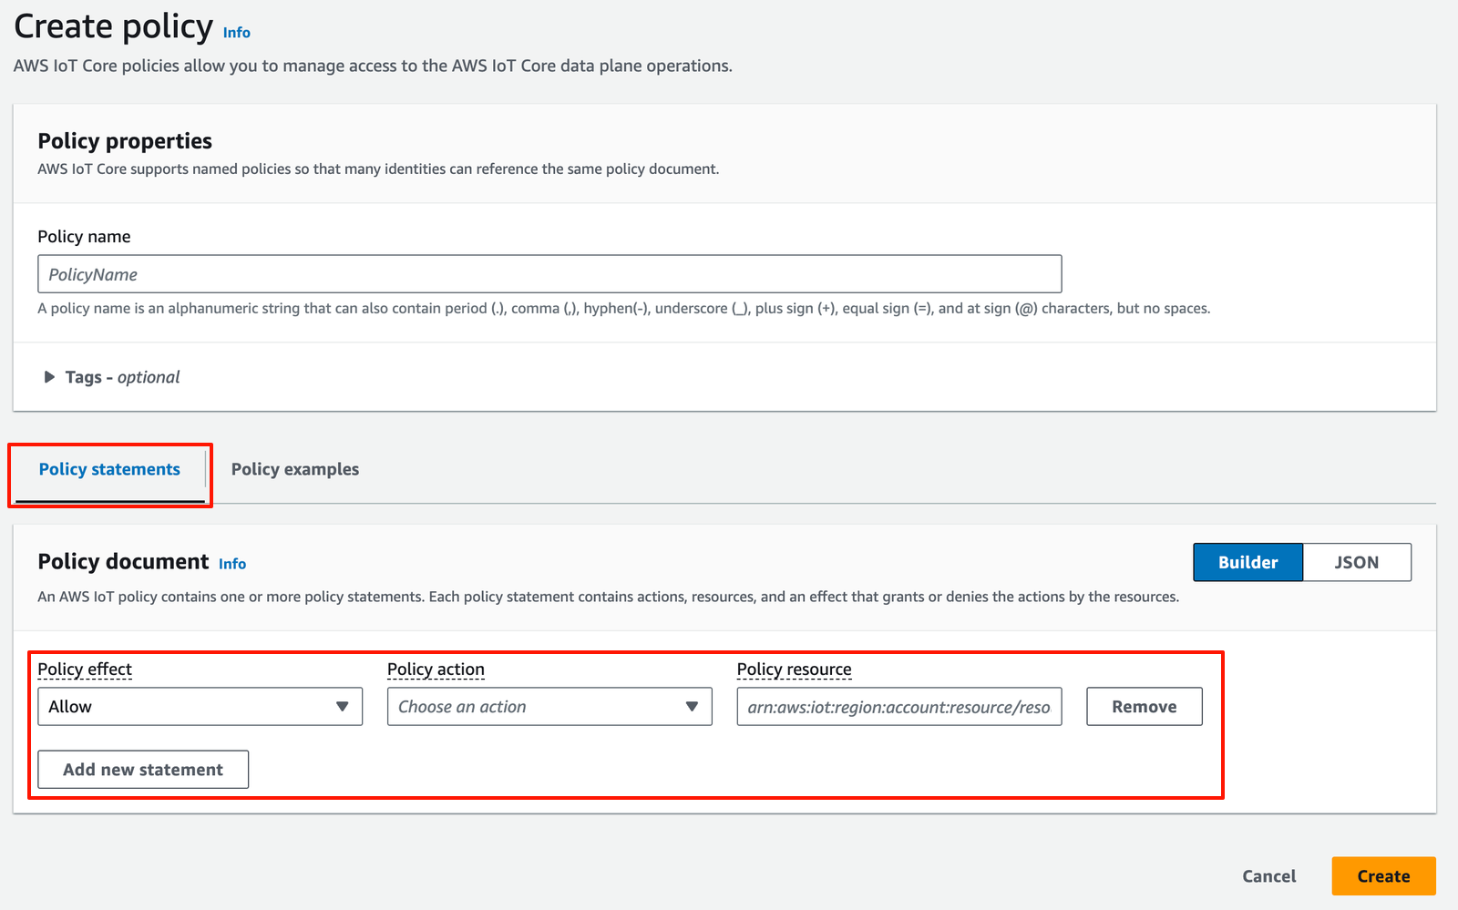Image resolution: width=1458 pixels, height=910 pixels.
Task: Click the Policy properties heading
Action: coord(125,141)
